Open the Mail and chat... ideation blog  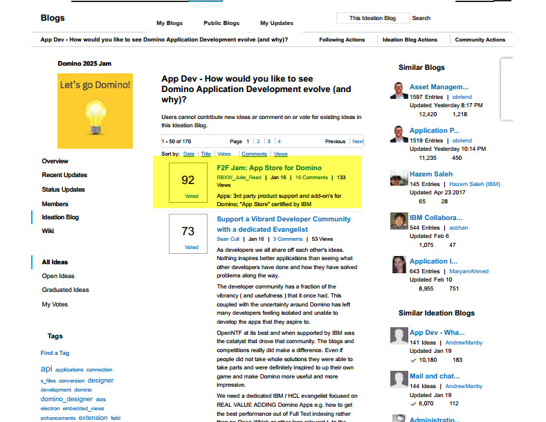click(435, 376)
